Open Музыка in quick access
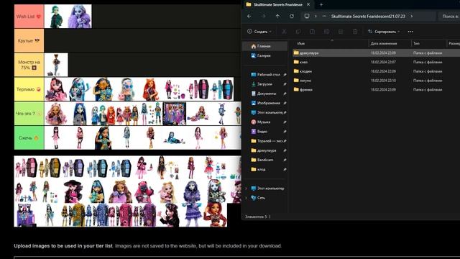Screen dimensions: 460x259 [x=264, y=122]
